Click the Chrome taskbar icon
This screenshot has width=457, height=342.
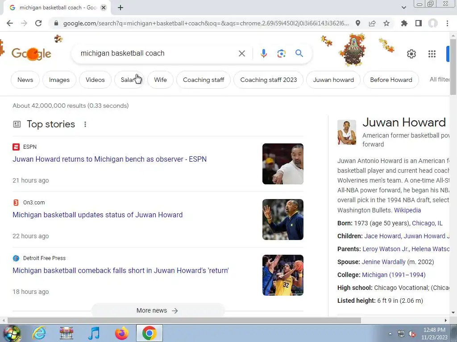[x=149, y=333]
